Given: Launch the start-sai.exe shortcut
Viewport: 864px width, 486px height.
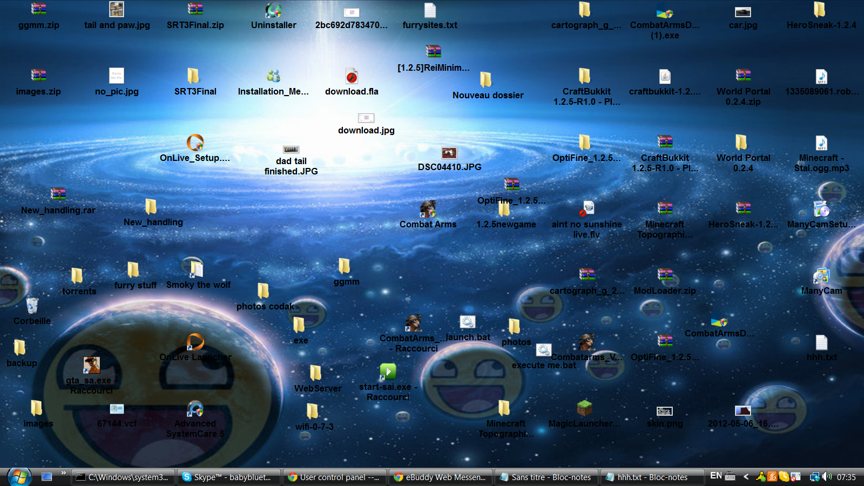Looking at the screenshot, I should (388, 372).
